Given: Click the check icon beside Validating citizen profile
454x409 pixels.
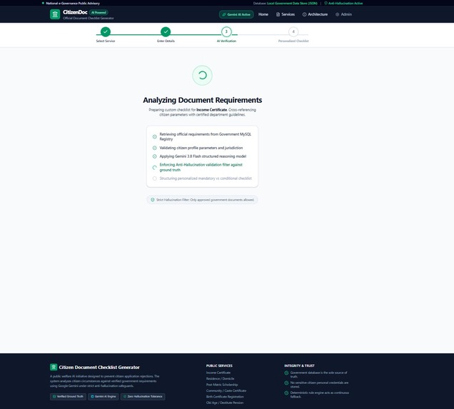Looking at the screenshot, I should pyautogui.click(x=155, y=148).
